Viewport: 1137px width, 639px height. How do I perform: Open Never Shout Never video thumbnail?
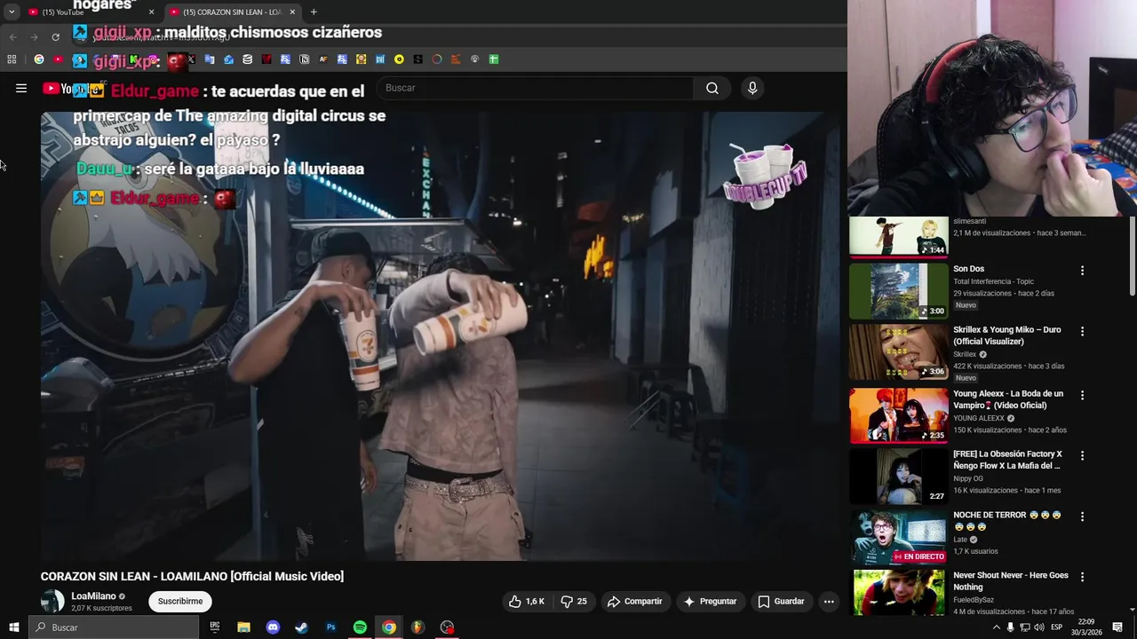click(899, 593)
